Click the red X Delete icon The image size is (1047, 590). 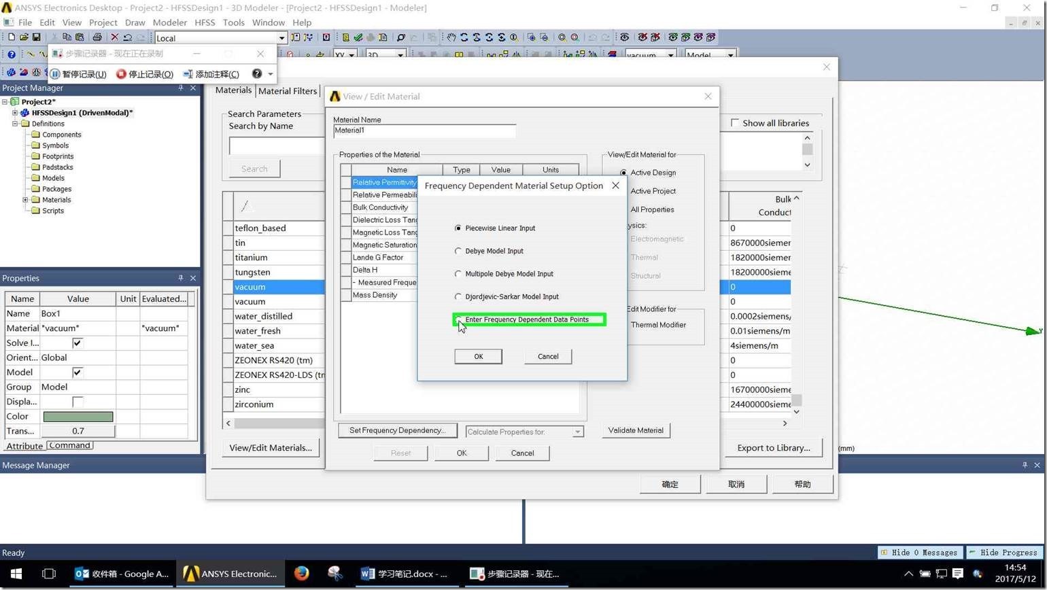114,37
